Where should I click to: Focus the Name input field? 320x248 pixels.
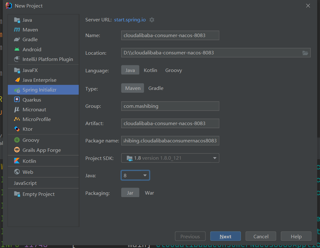170,36
